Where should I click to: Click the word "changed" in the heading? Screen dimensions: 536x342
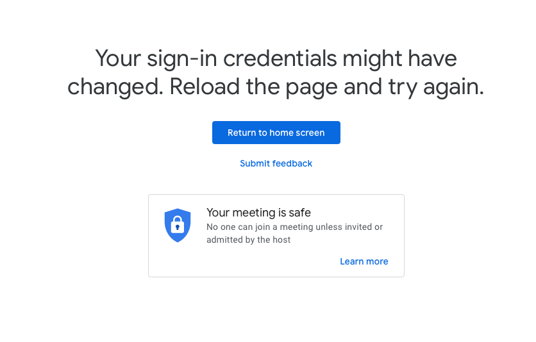pos(113,86)
